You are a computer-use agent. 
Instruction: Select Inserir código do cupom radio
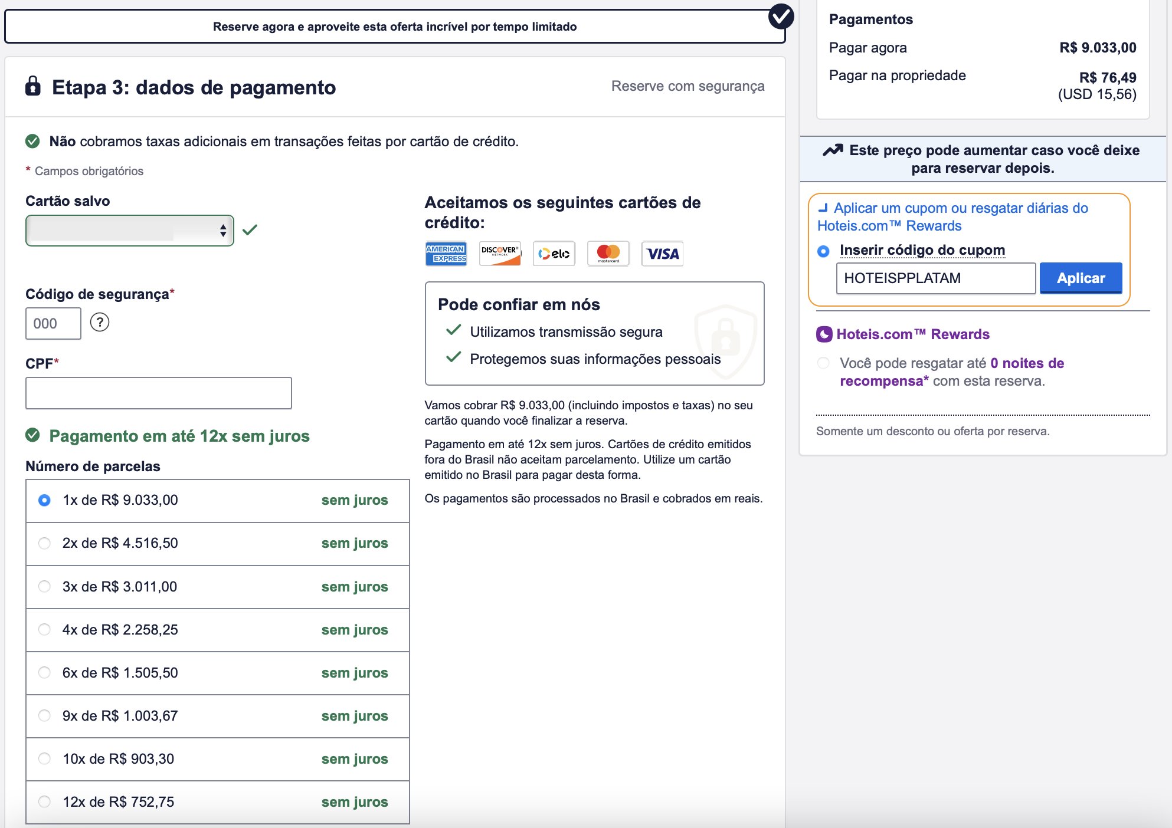tap(823, 251)
